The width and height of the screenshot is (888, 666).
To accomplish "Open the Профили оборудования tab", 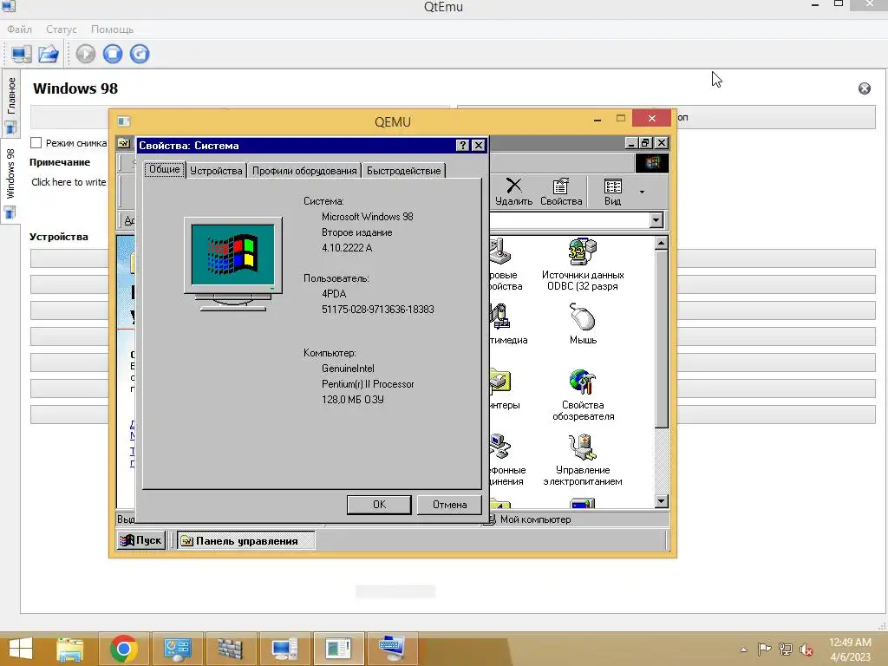I will pyautogui.click(x=304, y=171).
